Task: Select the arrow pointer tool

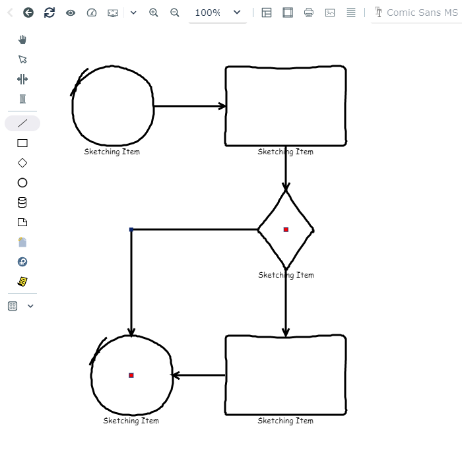Action: click(22, 59)
